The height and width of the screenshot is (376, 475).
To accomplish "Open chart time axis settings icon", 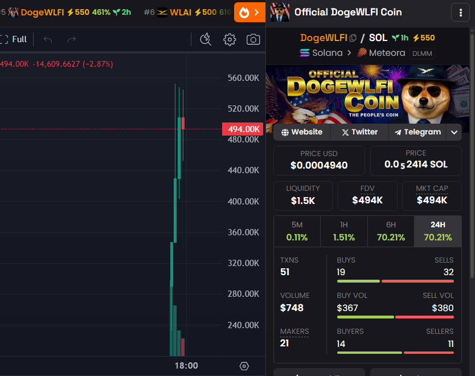I will click(244, 366).
